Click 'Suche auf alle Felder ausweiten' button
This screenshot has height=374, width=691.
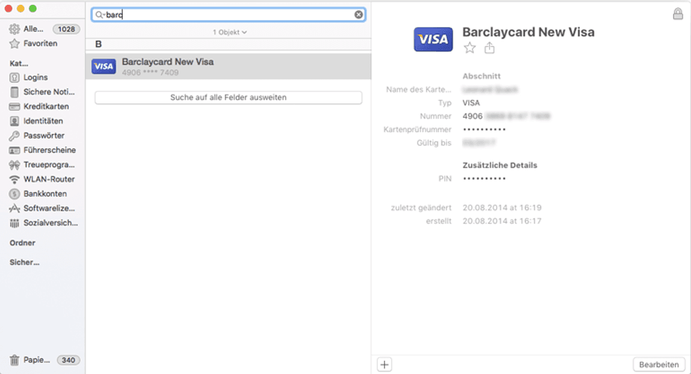click(x=228, y=97)
